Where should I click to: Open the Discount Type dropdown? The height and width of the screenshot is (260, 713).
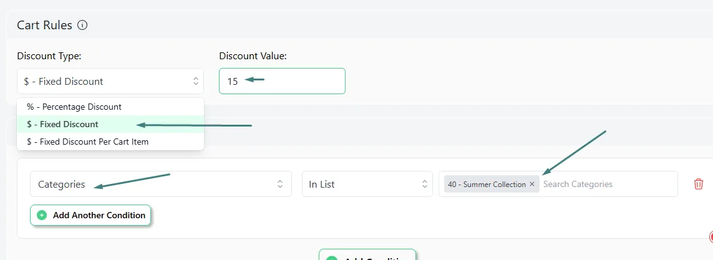click(x=110, y=81)
